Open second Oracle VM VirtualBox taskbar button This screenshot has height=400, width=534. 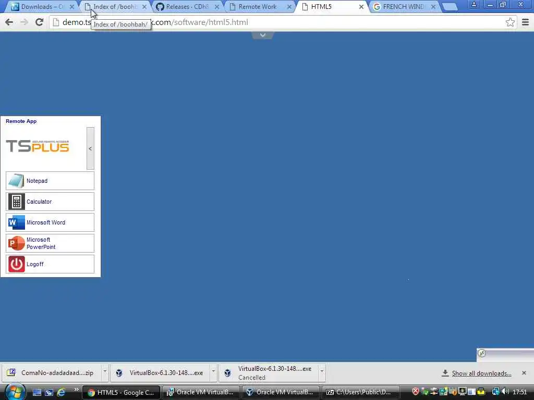point(280,392)
